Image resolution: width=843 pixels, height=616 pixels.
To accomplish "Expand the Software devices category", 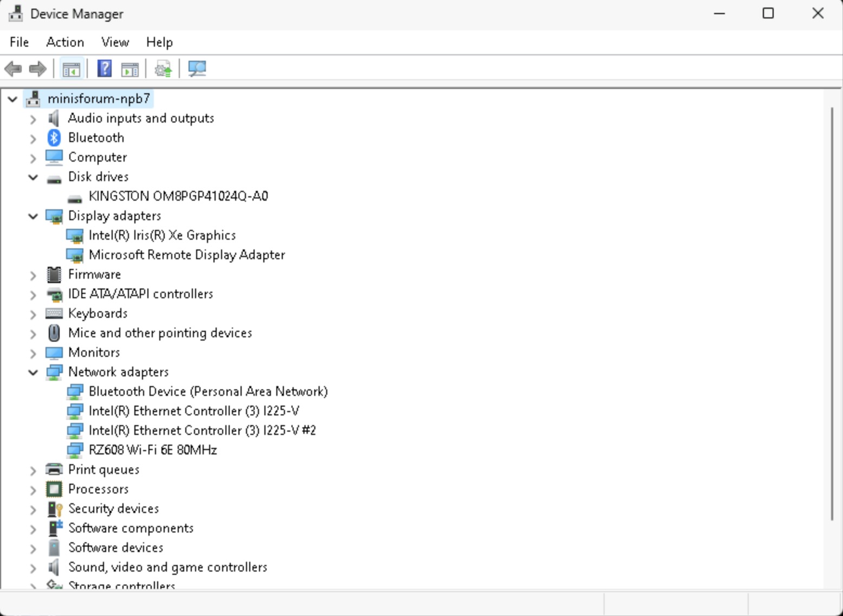I will tap(33, 548).
